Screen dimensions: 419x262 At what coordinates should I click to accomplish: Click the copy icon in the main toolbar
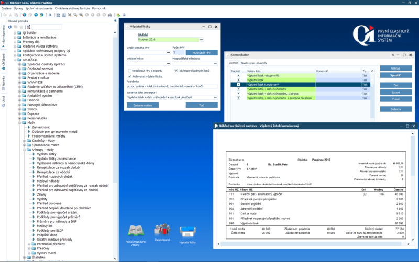pyautogui.click(x=5, y=15)
